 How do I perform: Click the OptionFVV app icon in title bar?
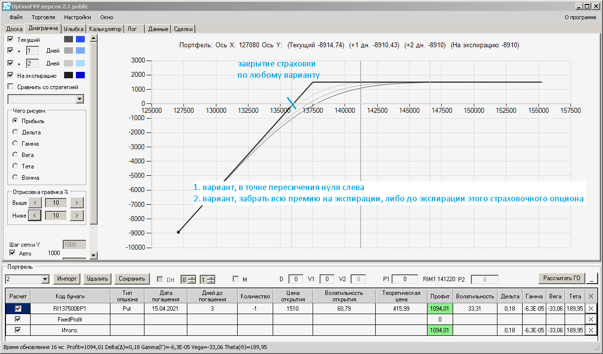[6, 6]
